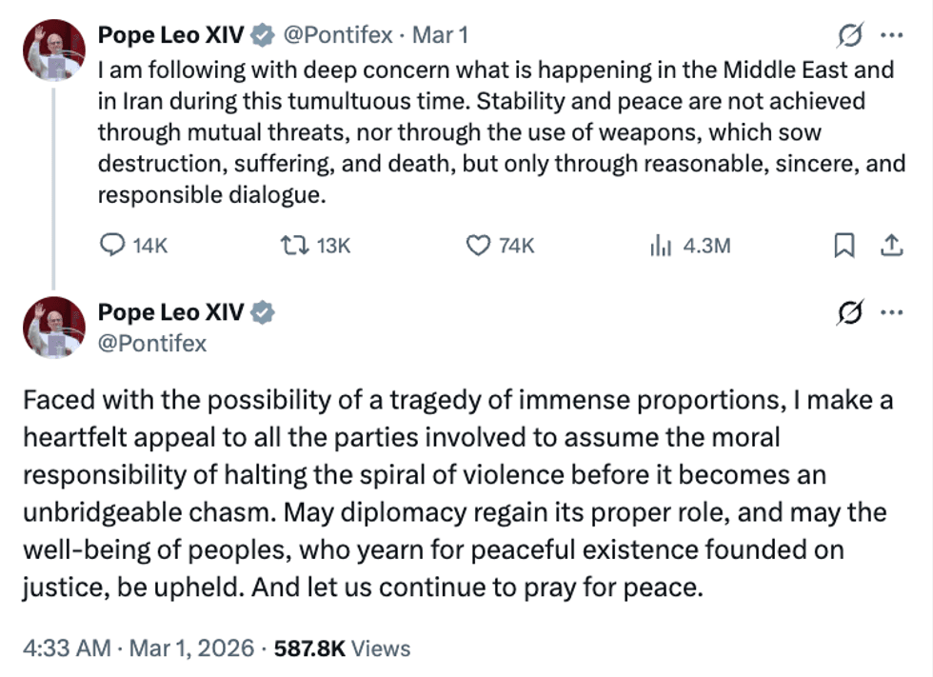Toggle bookmark on the first tweet
The width and height of the screenshot is (933, 677).
point(844,244)
